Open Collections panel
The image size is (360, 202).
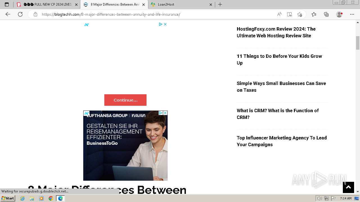tap(326, 14)
